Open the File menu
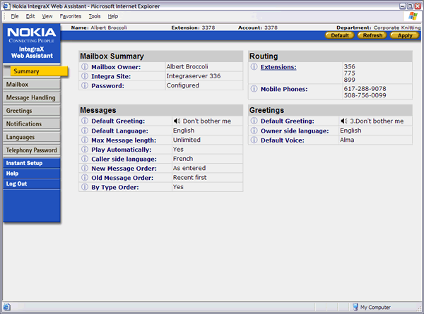Image resolution: width=424 pixels, height=314 pixels. (15, 16)
